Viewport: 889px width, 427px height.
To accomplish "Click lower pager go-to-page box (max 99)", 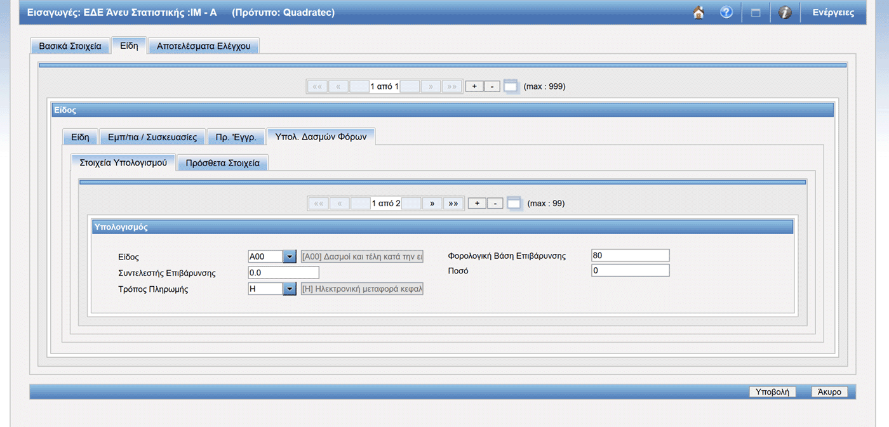I will pos(514,203).
